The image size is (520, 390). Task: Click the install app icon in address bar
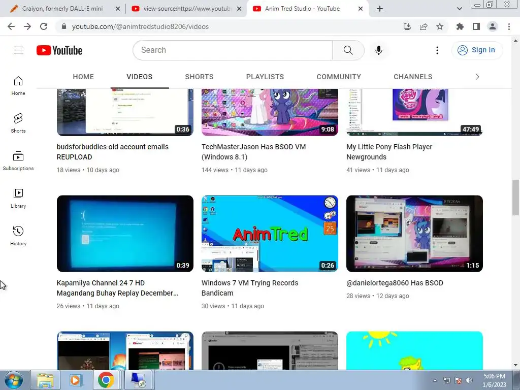pos(407,26)
